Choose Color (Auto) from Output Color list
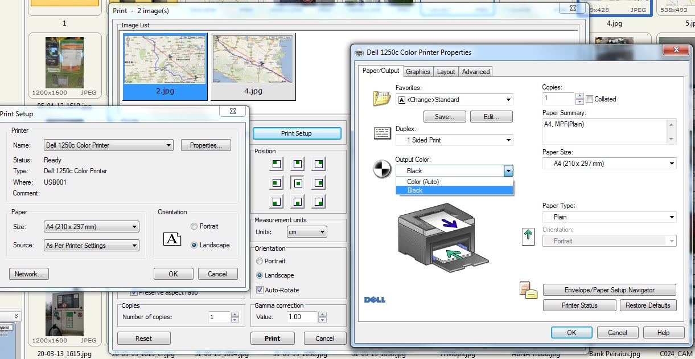 coord(455,182)
